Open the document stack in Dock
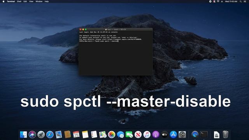Screen dimensions: 249x140 point(216,135)
